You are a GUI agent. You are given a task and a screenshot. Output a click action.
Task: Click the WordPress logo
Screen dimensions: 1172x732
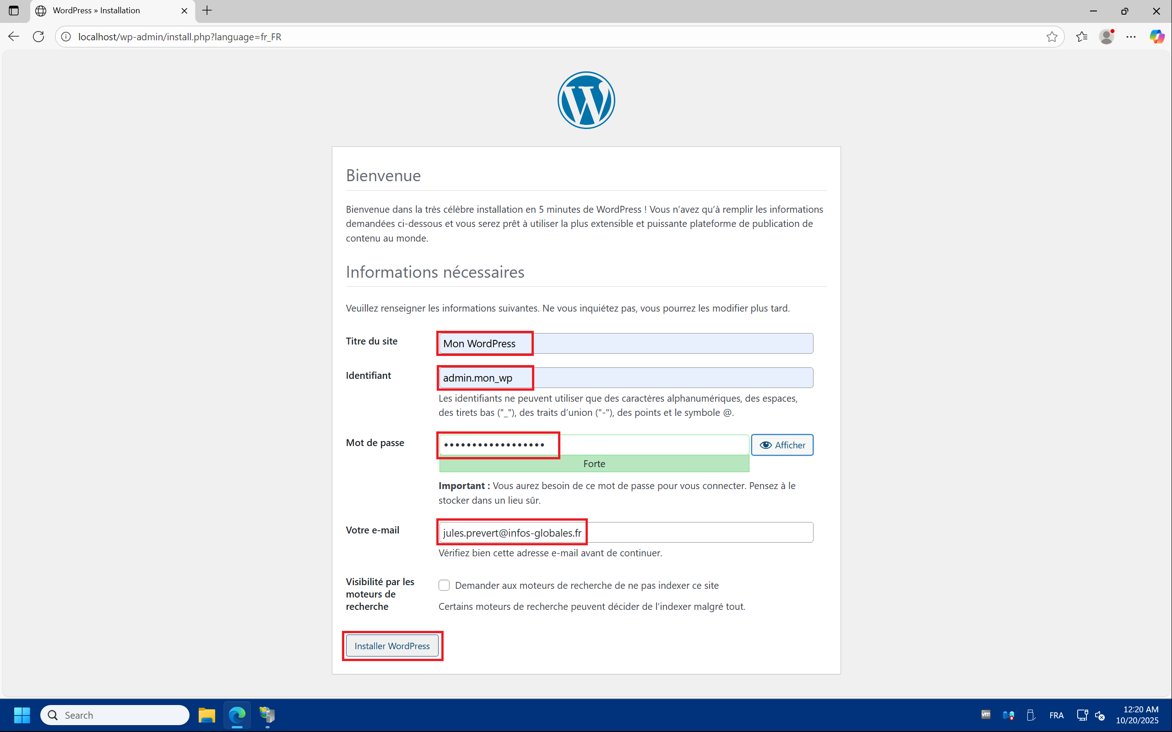click(x=586, y=100)
